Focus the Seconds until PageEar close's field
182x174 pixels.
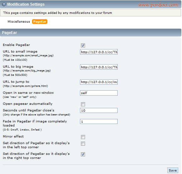[99, 110]
